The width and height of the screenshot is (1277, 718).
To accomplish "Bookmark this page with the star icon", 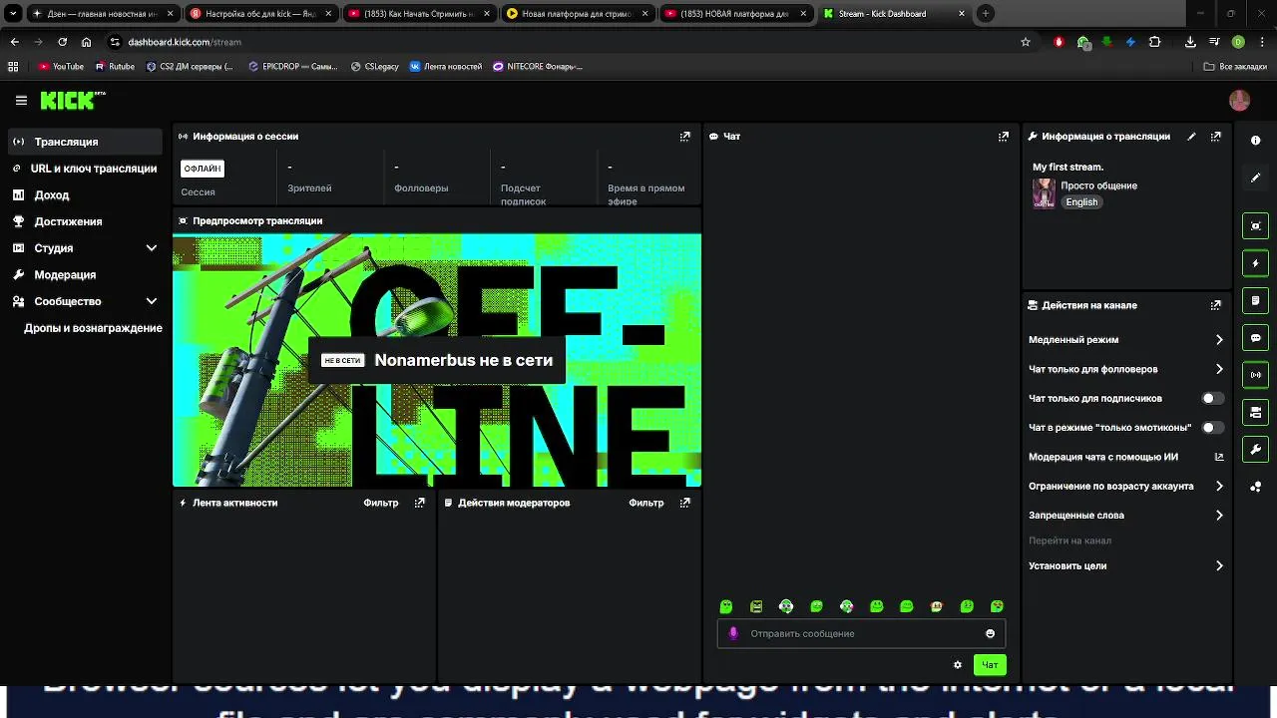I will [x=1025, y=42].
